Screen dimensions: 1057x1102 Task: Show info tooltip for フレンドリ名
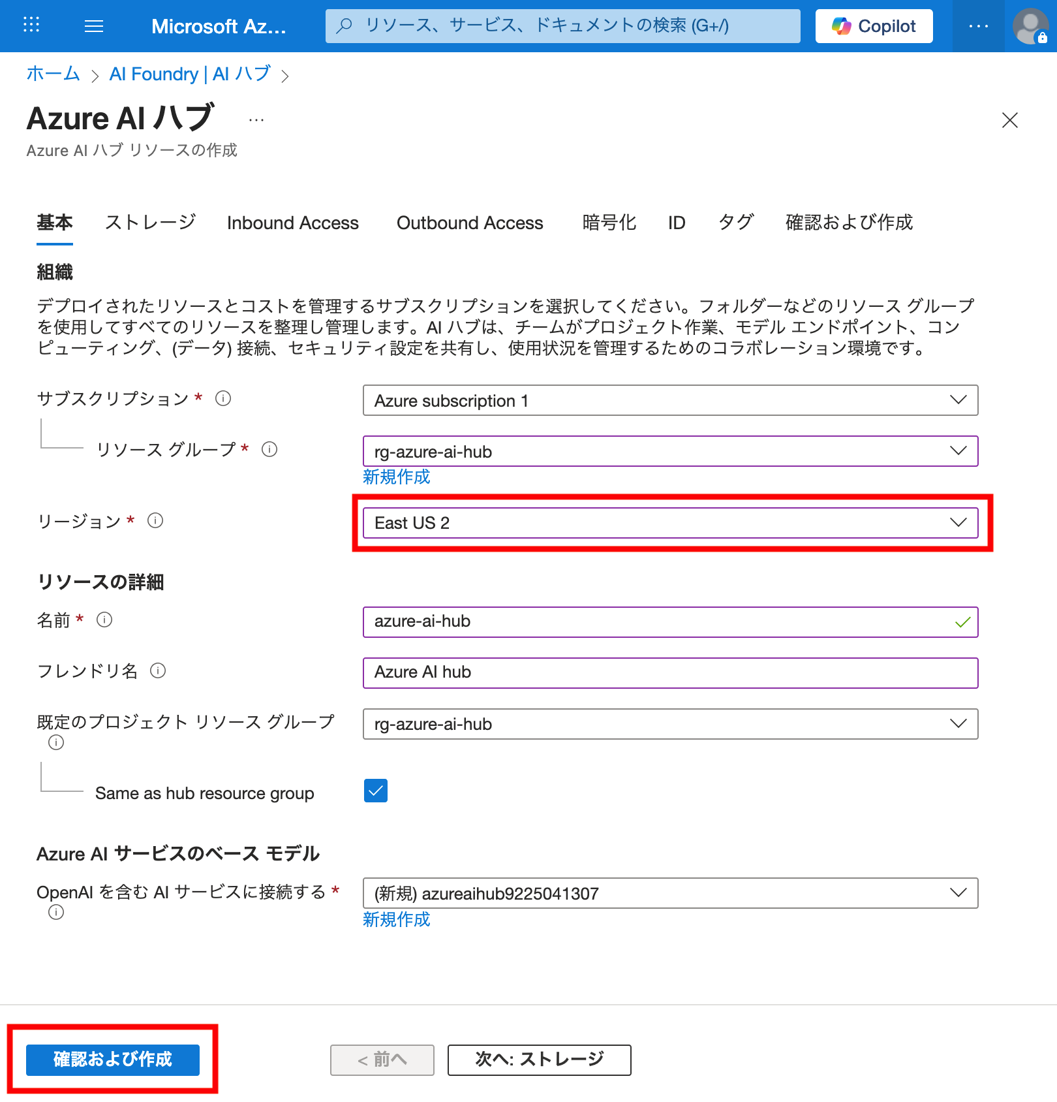(158, 670)
